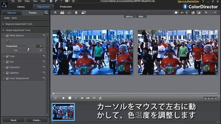This screenshot has height=124, width=221.
Task: Collapse Global Adjustment Tools section
Action: pyautogui.click(x=3, y=30)
